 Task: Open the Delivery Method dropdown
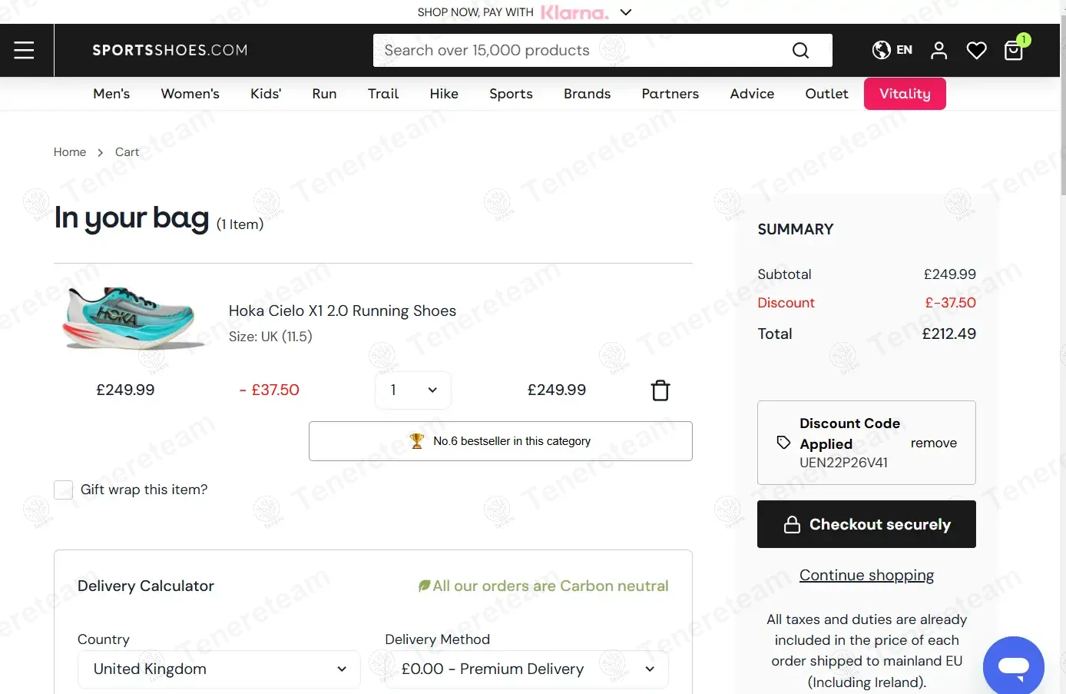point(526,669)
